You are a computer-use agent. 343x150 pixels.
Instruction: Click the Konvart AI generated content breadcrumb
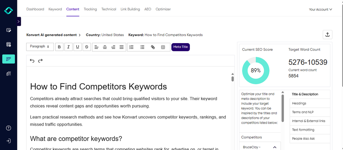tap(52, 35)
